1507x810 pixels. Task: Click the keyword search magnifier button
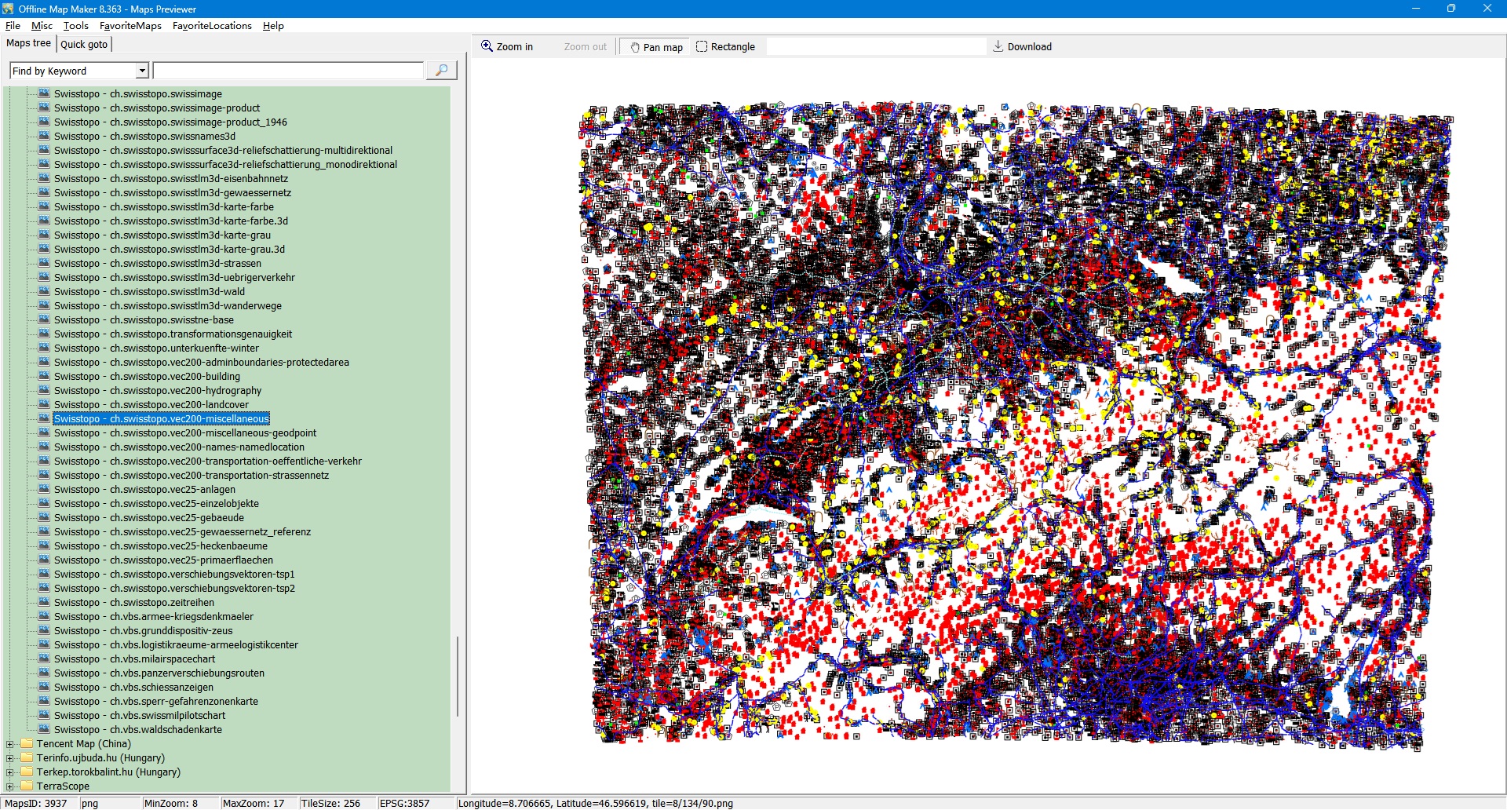[x=441, y=71]
